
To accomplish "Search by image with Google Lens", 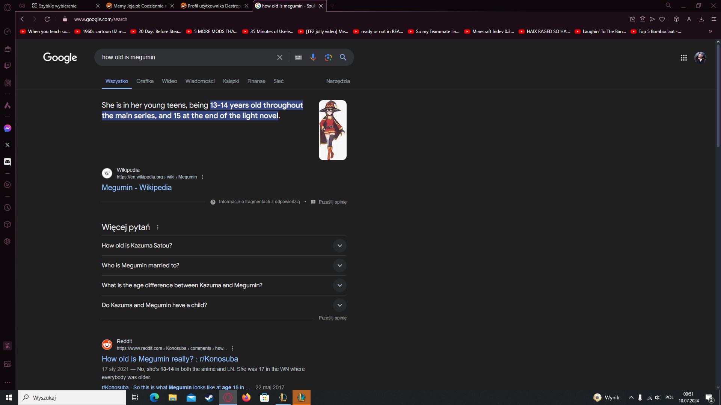I will pos(328,57).
